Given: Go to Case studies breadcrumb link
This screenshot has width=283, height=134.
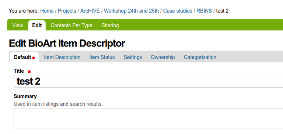Looking at the screenshot, I should click(178, 11).
